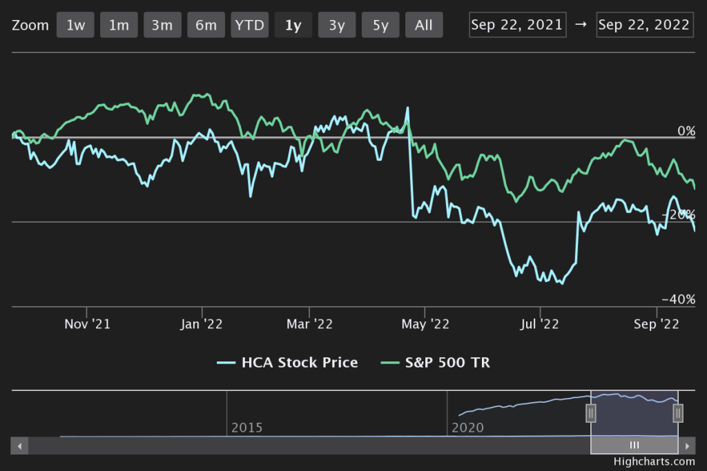Screen dimensions: 707x471
Task: Click the navigator scrollbar thumb grip
Action: tap(635, 446)
